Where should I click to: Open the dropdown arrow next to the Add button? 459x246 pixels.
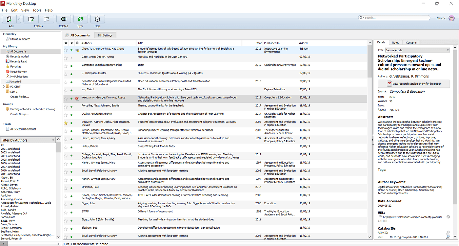tap(19, 19)
